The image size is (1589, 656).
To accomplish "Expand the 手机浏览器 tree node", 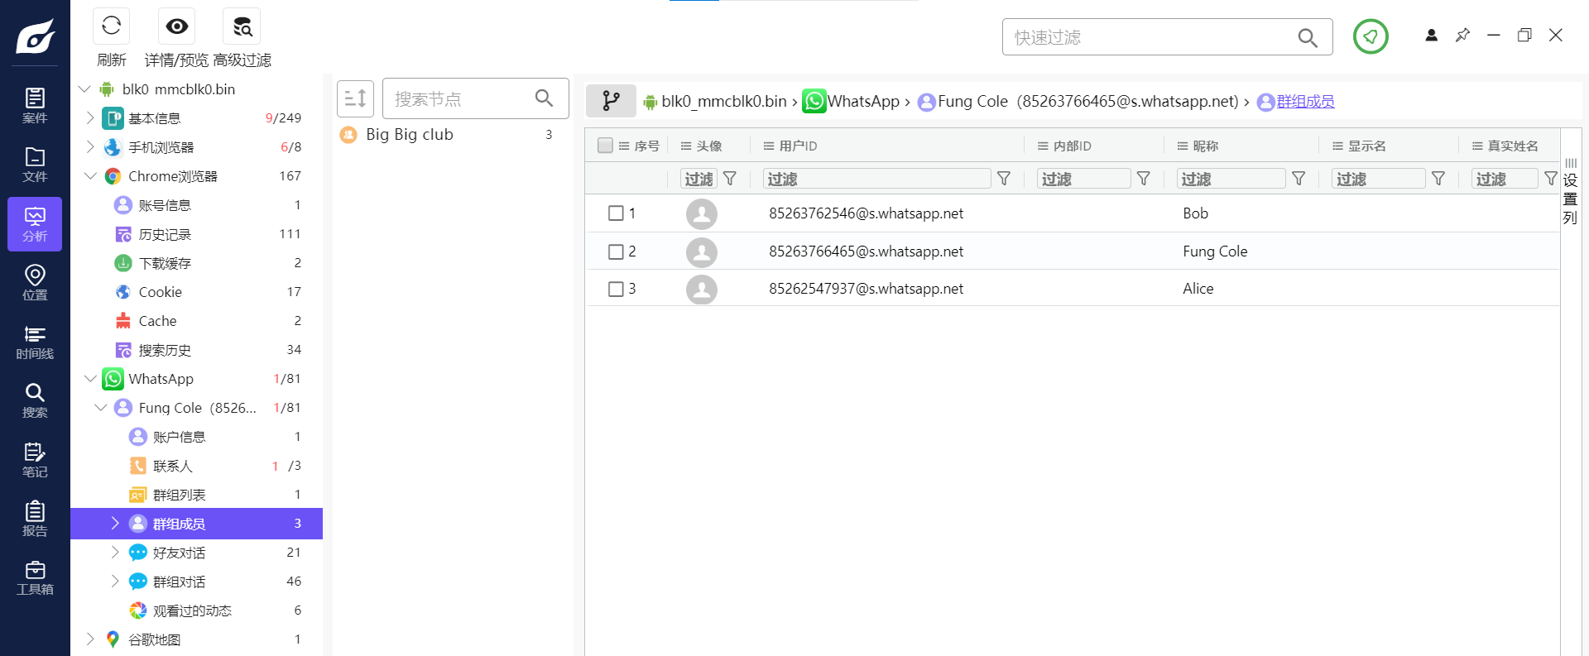I will (x=90, y=146).
